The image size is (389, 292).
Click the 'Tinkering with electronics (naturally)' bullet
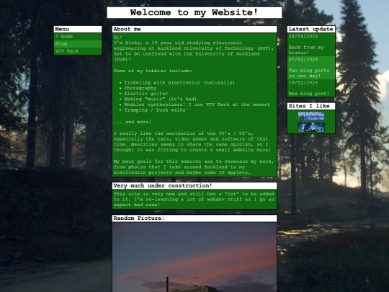tap(179, 83)
